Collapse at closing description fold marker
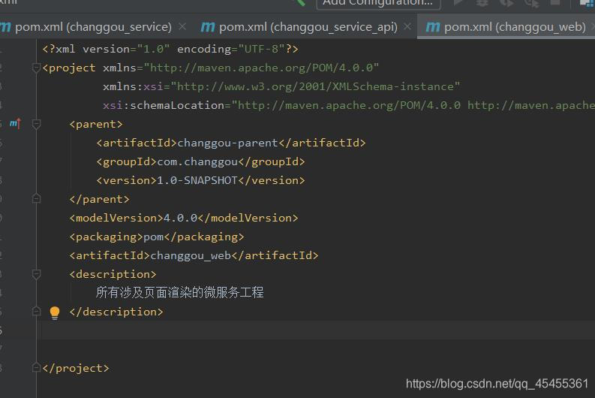Image resolution: width=595 pixels, height=398 pixels. pos(37,312)
